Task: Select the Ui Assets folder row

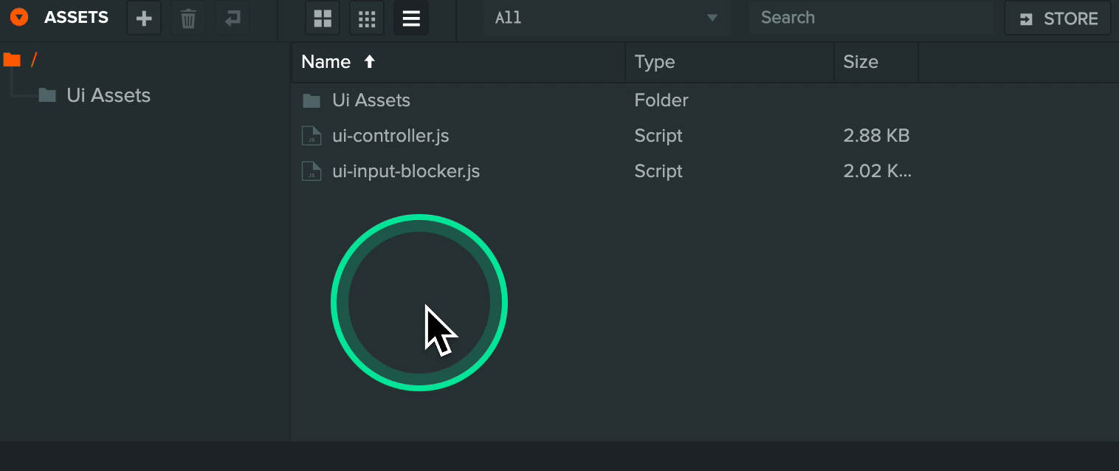Action: pos(705,100)
